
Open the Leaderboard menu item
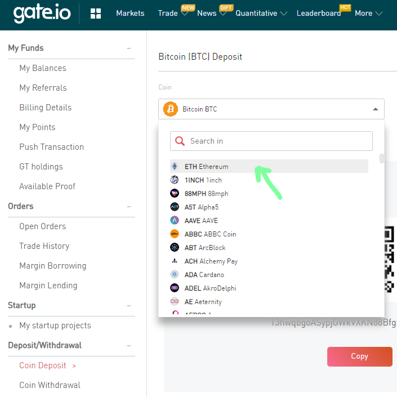tap(319, 13)
